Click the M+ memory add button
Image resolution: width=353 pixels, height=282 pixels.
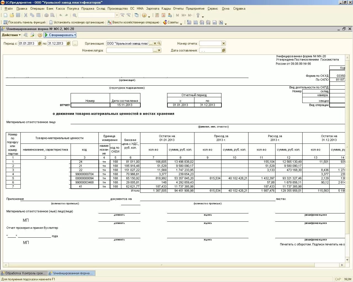pos(184,15)
